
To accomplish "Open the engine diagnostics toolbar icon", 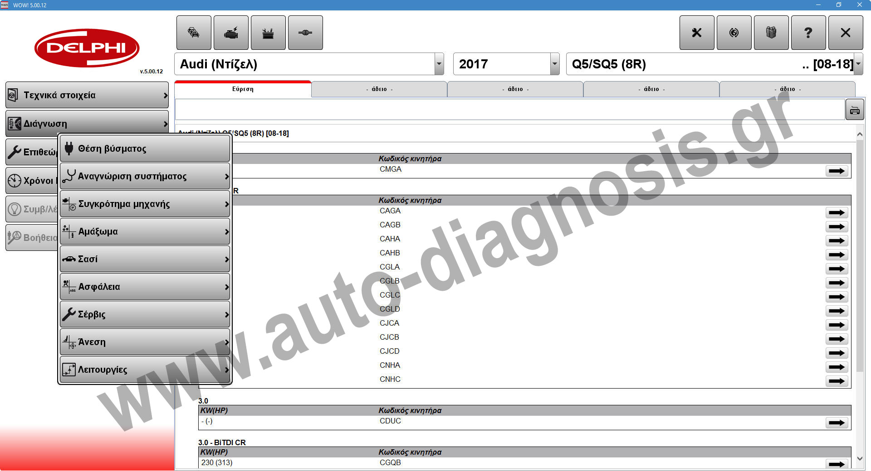I will coord(231,33).
